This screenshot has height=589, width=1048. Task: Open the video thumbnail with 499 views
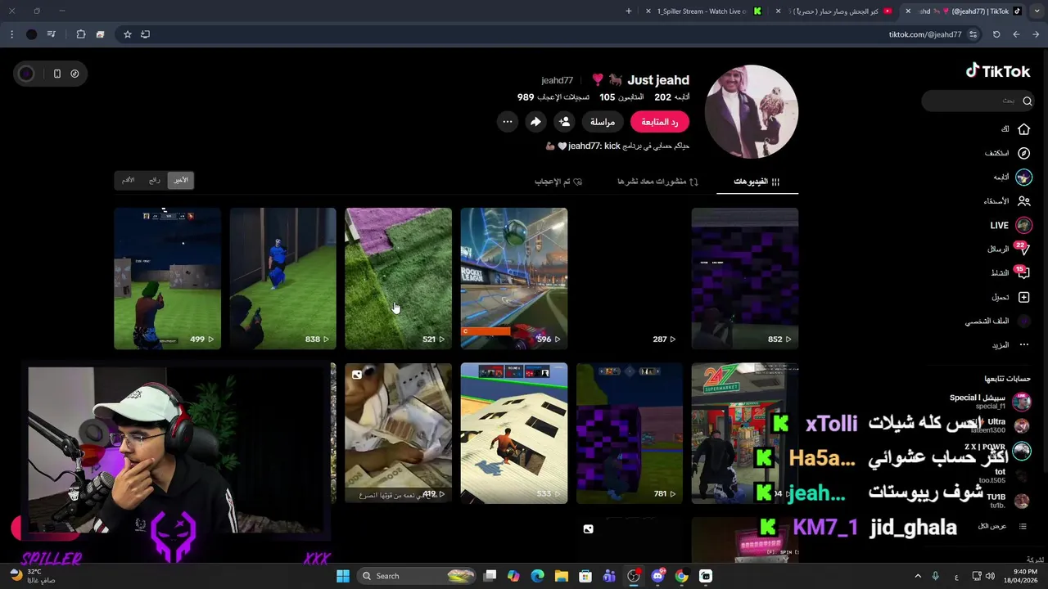167,278
